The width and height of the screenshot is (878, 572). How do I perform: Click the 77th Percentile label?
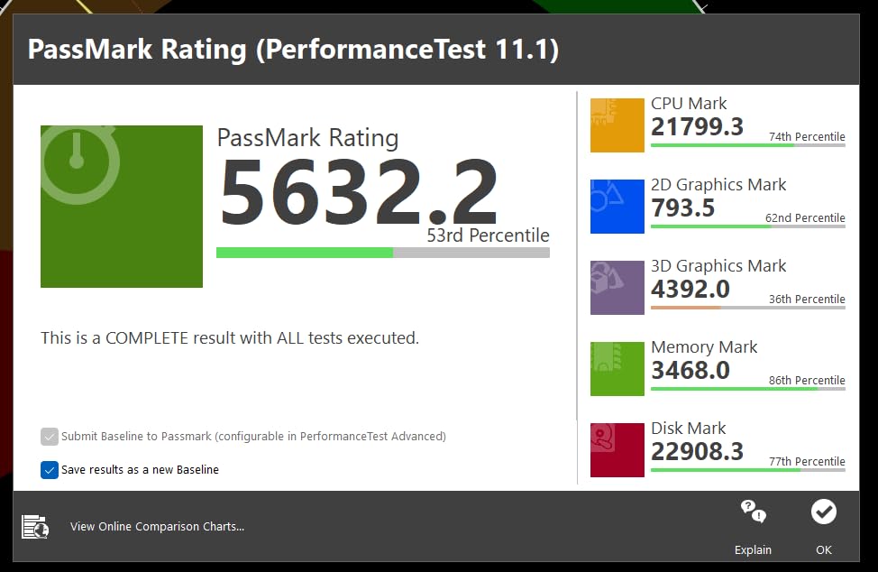[807, 462]
